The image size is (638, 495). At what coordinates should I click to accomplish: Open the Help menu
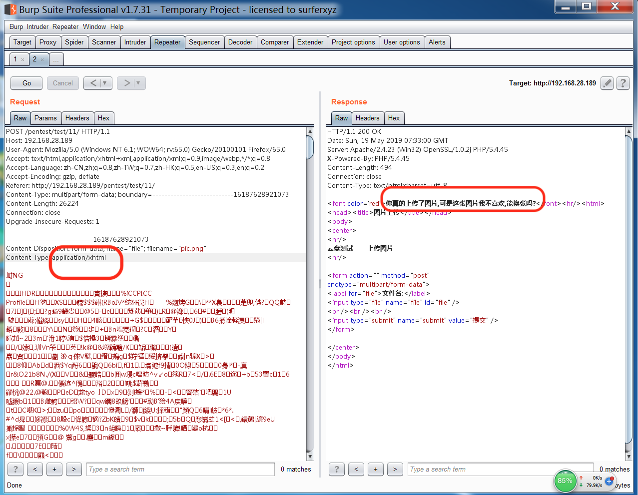pos(117,26)
